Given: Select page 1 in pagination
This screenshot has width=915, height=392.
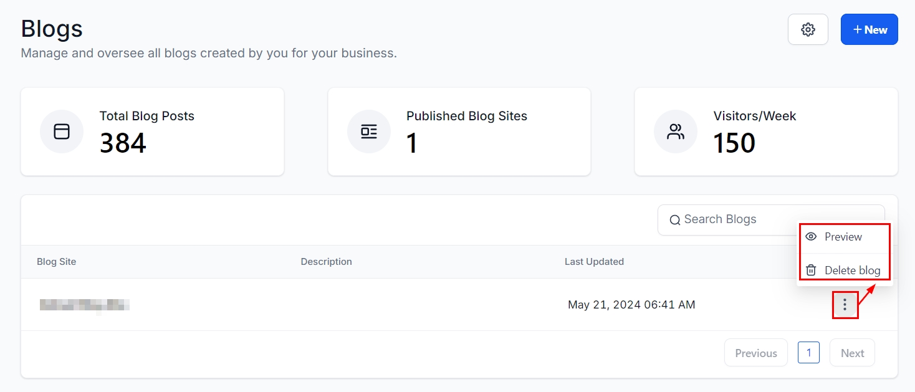Looking at the screenshot, I should 808,353.
